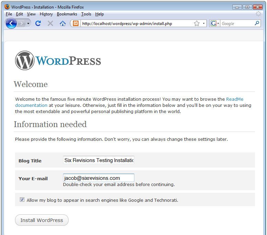The height and width of the screenshot is (235, 267).
Task: Click the WordPress logo
Action: 58,60
